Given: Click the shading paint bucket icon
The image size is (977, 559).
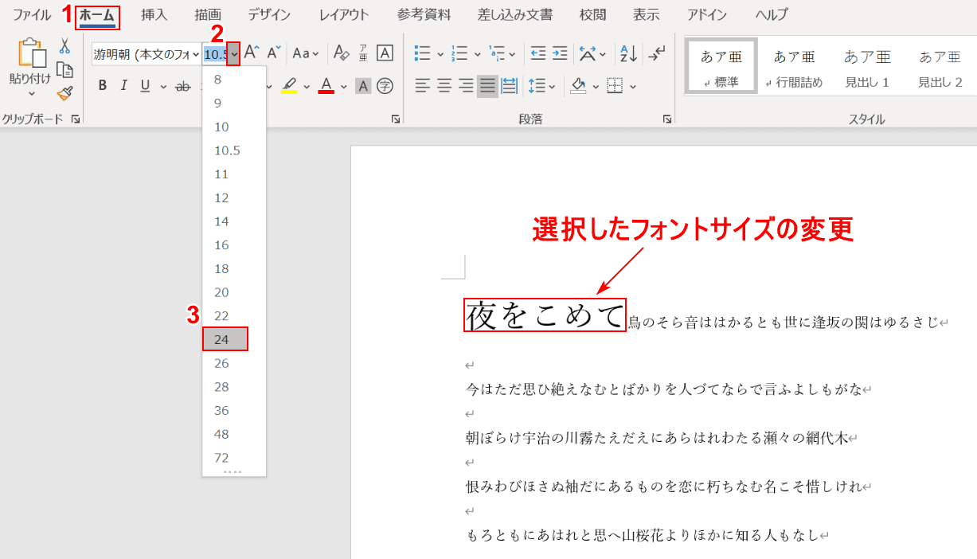Looking at the screenshot, I should pos(579,86).
